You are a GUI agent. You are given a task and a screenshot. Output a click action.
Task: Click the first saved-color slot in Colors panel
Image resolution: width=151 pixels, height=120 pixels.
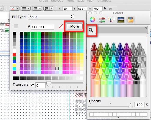pyautogui.click(x=91, y=114)
